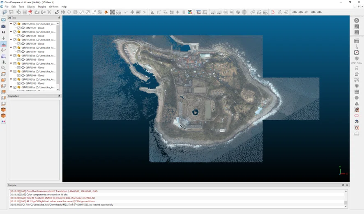Toggle the 08NF5533 - Cloud checkbox
The image size is (364, 214).
[x=19, y=44]
